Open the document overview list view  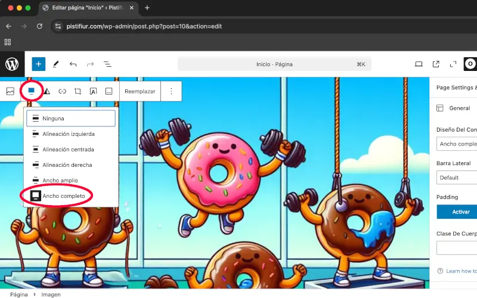[x=107, y=64]
